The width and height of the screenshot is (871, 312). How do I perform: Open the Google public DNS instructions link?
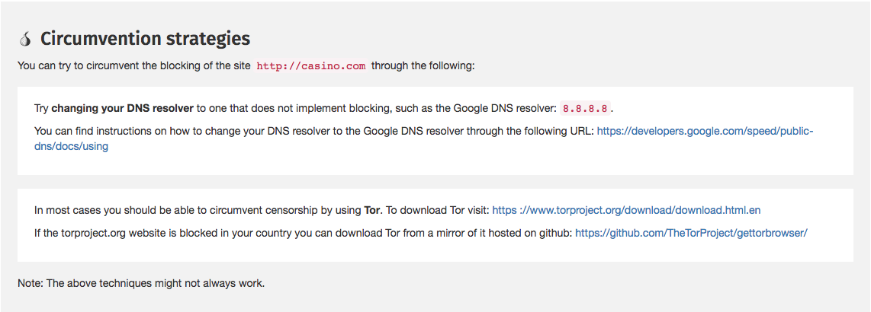pyautogui.click(x=705, y=131)
